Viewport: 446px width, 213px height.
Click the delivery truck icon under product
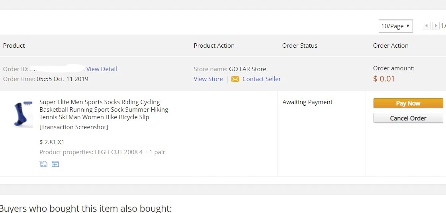43,164
